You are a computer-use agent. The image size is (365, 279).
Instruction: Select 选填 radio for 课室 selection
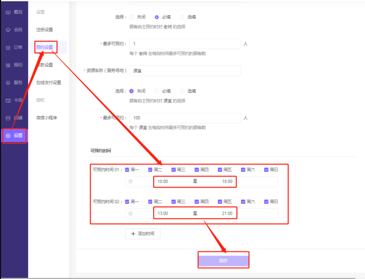coord(182,91)
